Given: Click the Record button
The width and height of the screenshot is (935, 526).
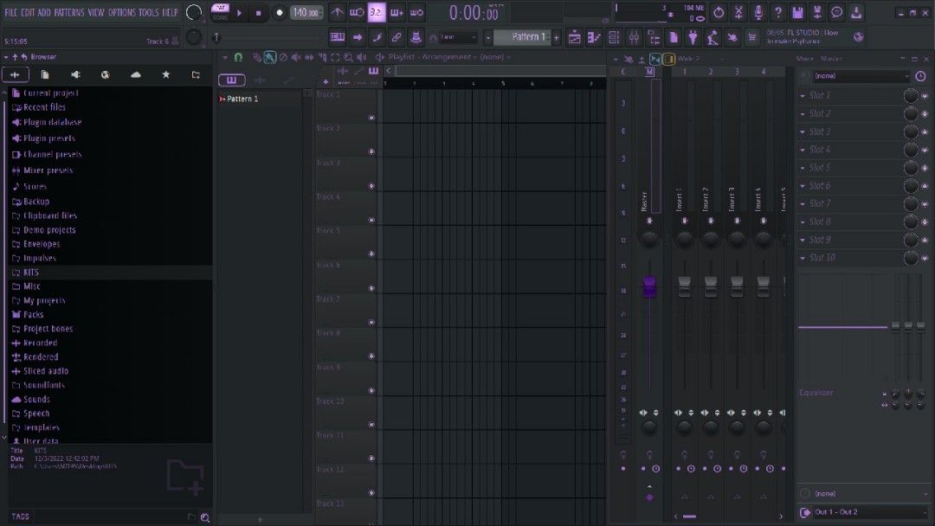Looking at the screenshot, I should [x=280, y=13].
